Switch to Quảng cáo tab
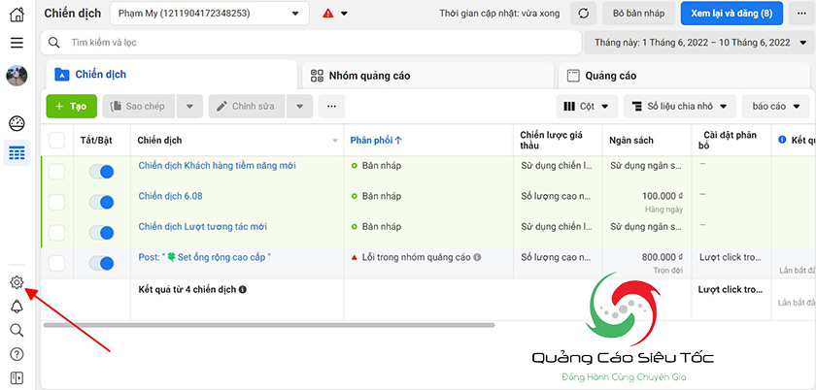Viewport: 816px width, 390px height. [684, 76]
